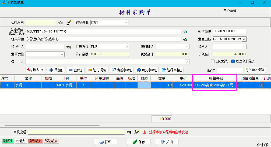Image resolution: width=271 pixels, height=147 pixels.
Task: Enable the 自动折行 checkbox
Action: (213, 61)
